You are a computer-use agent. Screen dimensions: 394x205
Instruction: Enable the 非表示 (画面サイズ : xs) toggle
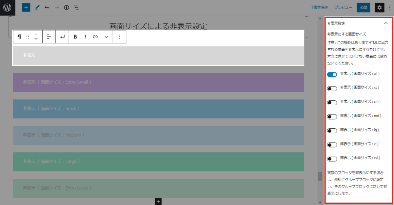[332, 89]
